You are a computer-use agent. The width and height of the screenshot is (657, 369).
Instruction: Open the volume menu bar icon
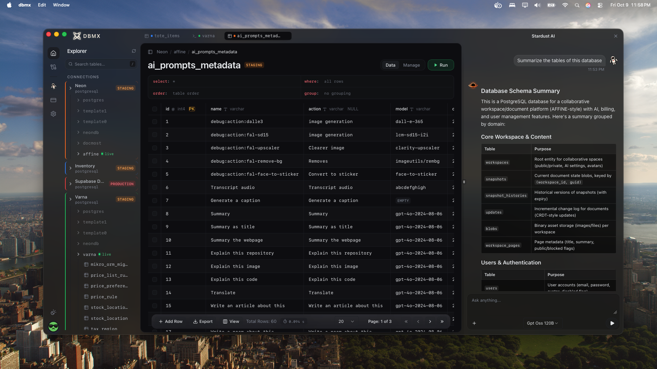pos(537,5)
